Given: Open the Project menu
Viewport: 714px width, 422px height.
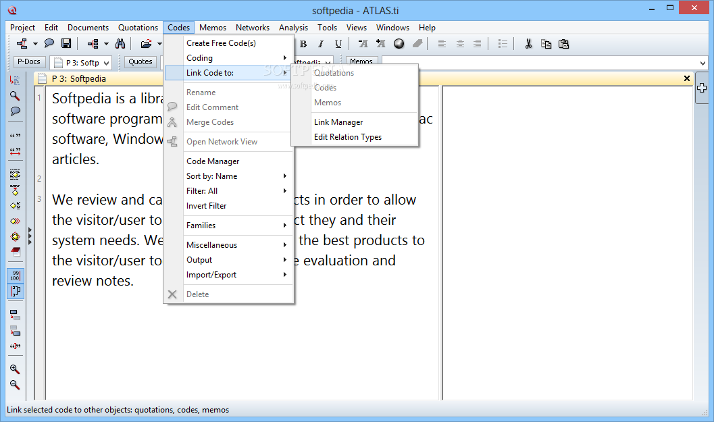Looking at the screenshot, I should [22, 27].
